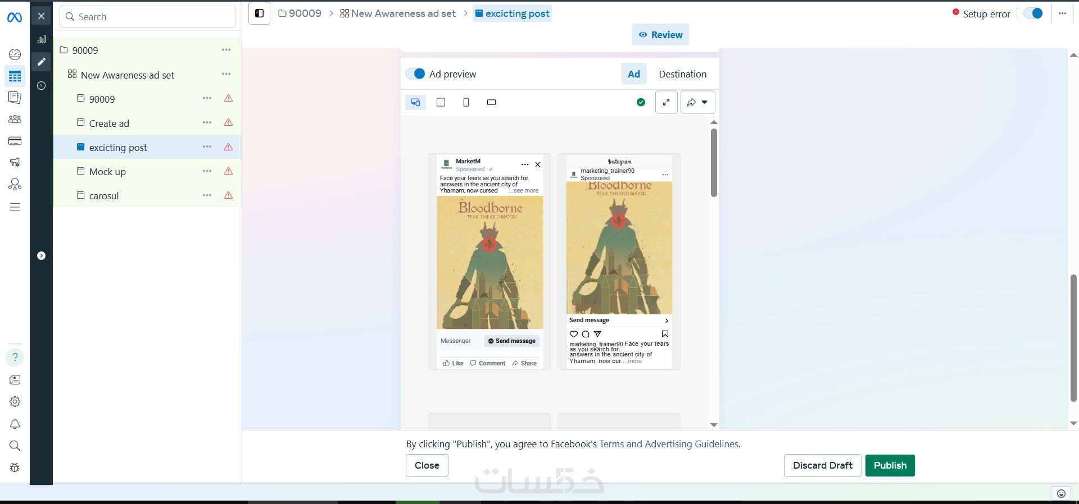Toggle the ad on/off switch near Setup error
The height and width of the screenshot is (504, 1079).
point(1033,13)
